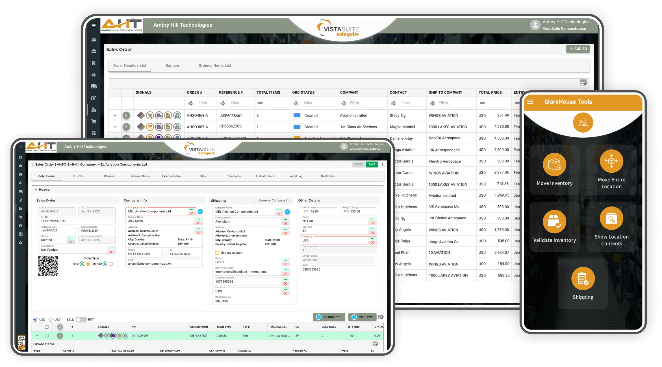
Task: Open the WareHouse Tools hamburger menu
Action: point(530,102)
